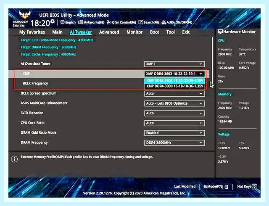Open the DRAM Odd Ratio Mode dropdown

(174, 133)
